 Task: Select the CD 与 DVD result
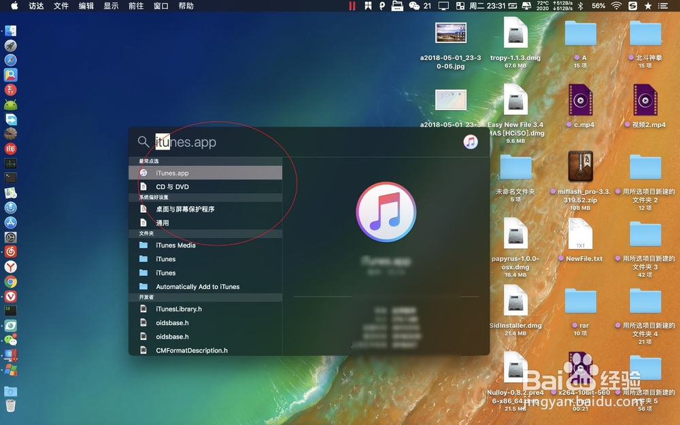205,186
